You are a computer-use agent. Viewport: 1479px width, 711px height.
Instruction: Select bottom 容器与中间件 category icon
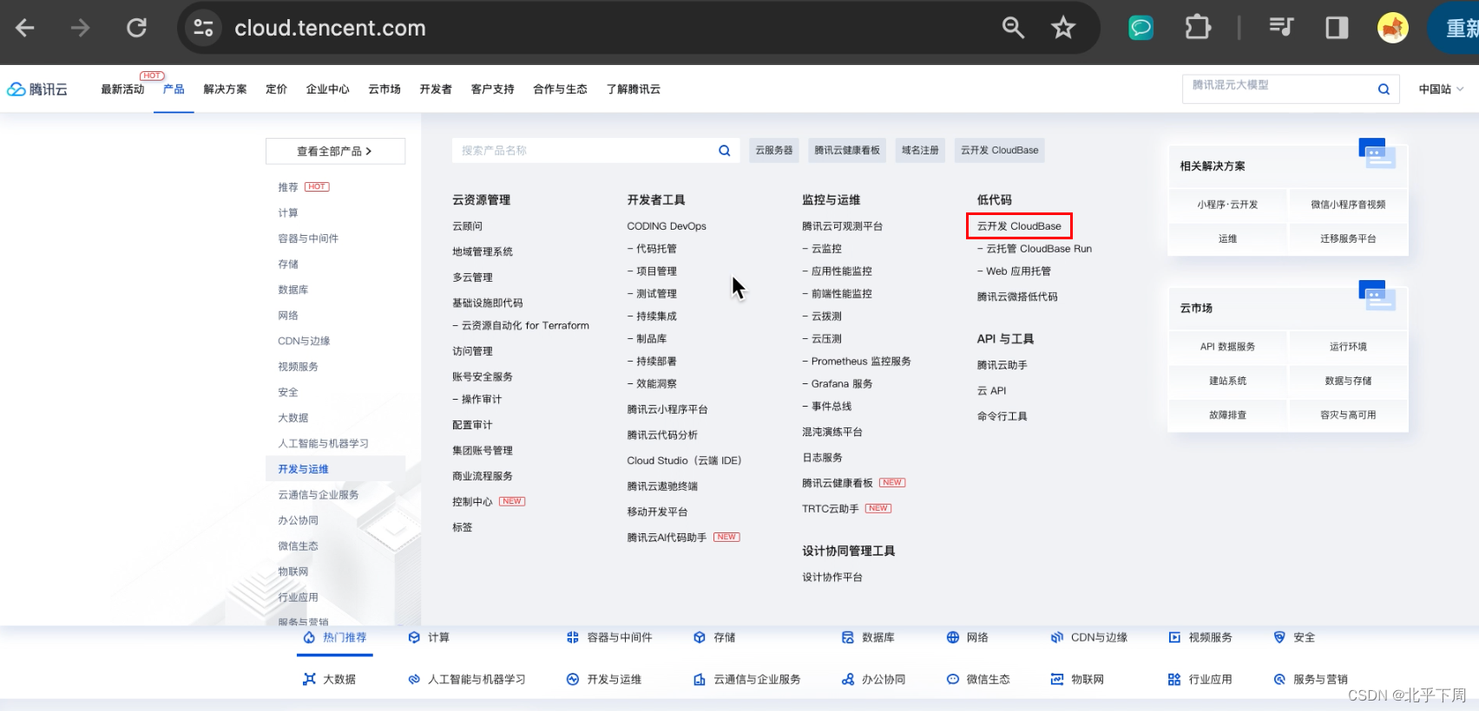point(573,637)
